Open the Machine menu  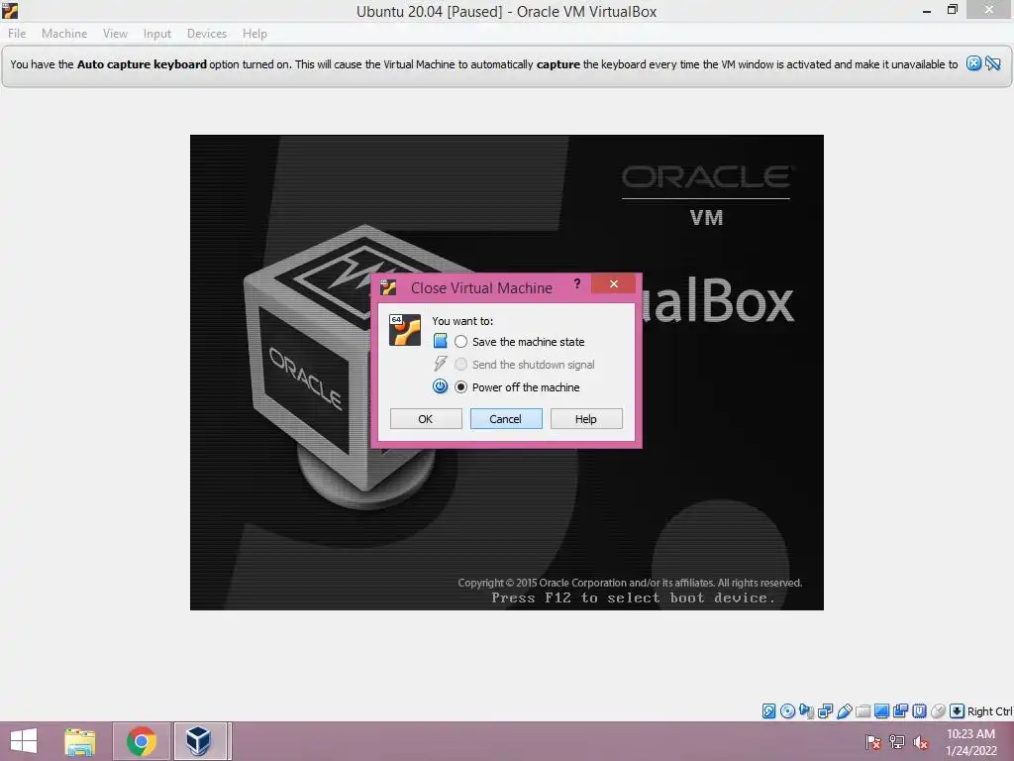(x=64, y=34)
